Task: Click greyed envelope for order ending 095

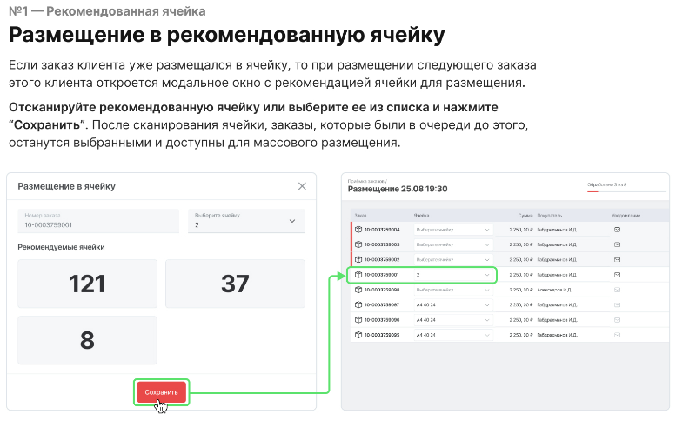Action: click(617, 335)
